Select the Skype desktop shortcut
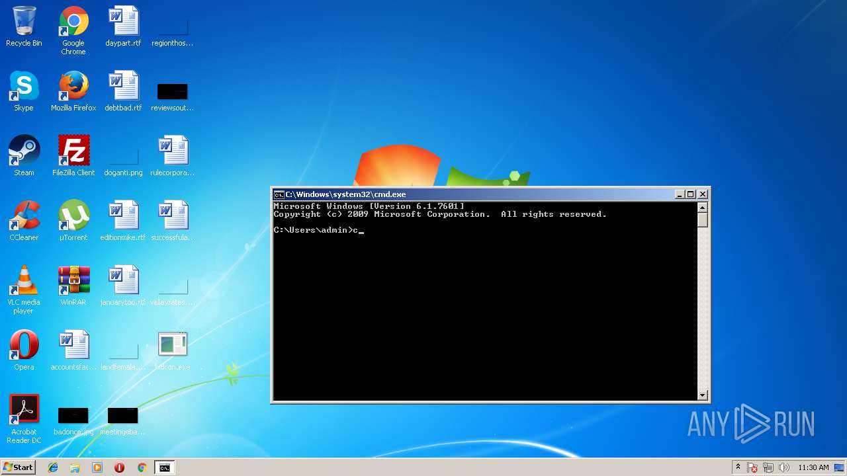 [x=24, y=91]
